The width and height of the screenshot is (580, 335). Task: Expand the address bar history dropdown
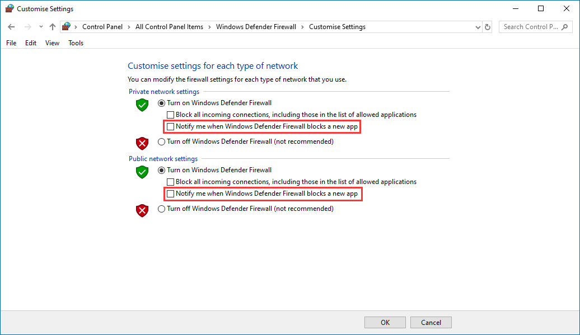(x=478, y=27)
